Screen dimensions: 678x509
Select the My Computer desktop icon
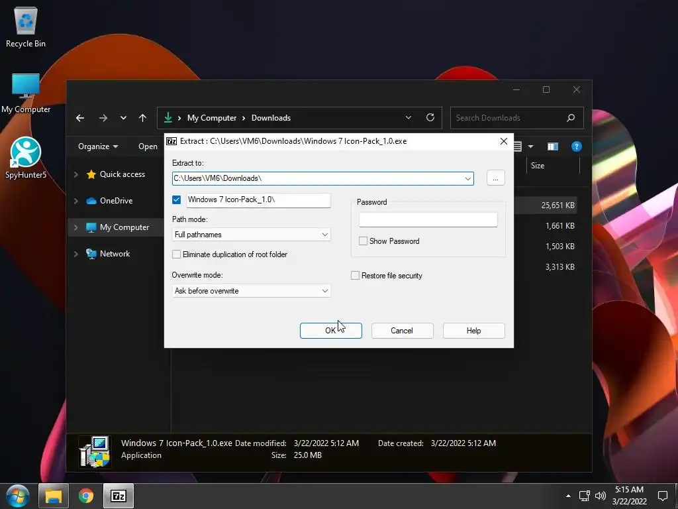tap(26, 93)
